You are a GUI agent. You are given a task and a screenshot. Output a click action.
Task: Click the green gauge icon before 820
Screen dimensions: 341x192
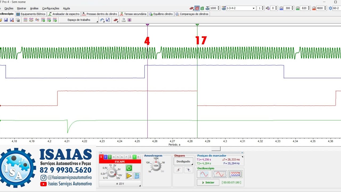(298, 8)
